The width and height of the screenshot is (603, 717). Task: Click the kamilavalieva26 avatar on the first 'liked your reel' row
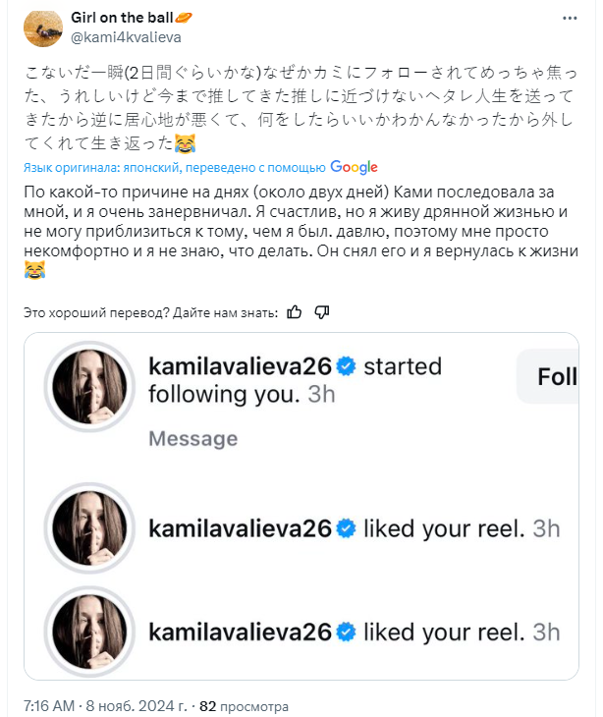[87, 528]
